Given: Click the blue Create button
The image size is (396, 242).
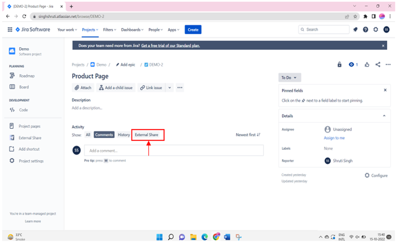Looking at the screenshot, I should 193,30.
